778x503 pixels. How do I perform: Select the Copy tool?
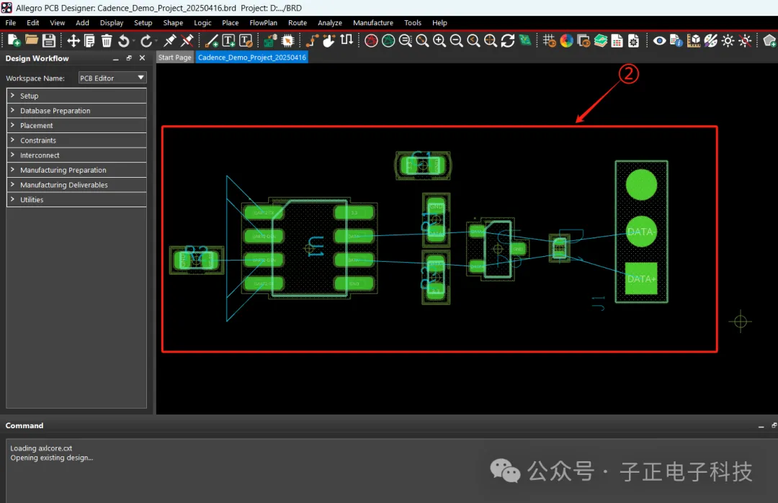click(x=90, y=40)
